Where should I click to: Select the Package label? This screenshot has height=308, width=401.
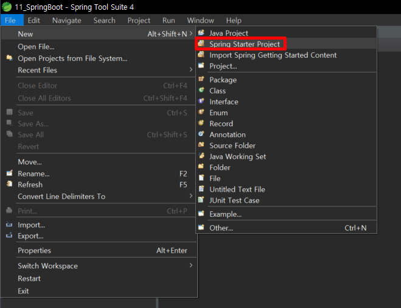(x=223, y=80)
